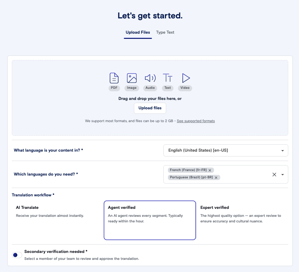Open the content language dropdown
This screenshot has width=299, height=272.
pos(226,151)
